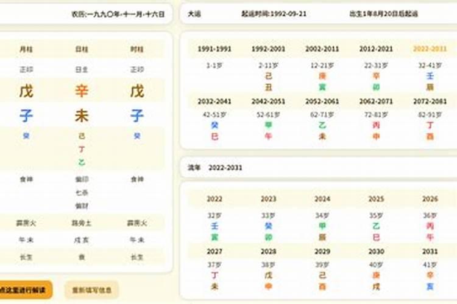Click the 戌亥 void-branch entry
This screenshot has height=304, width=457.
coord(82,240)
